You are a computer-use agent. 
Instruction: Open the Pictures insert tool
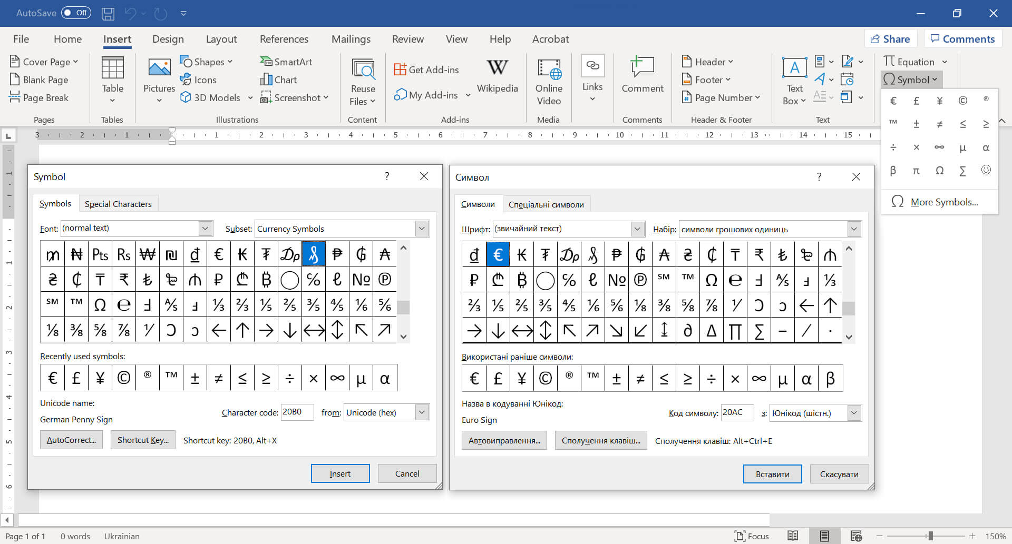click(159, 68)
